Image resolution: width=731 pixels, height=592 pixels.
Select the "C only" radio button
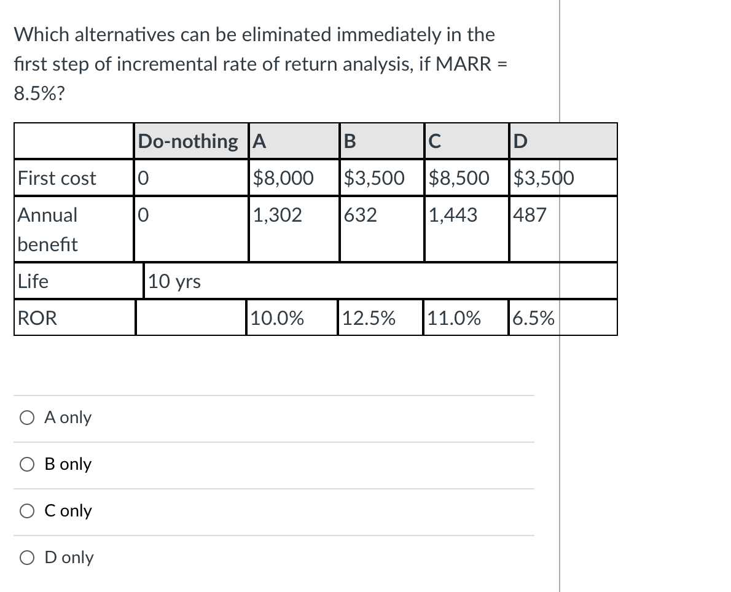click(26, 510)
